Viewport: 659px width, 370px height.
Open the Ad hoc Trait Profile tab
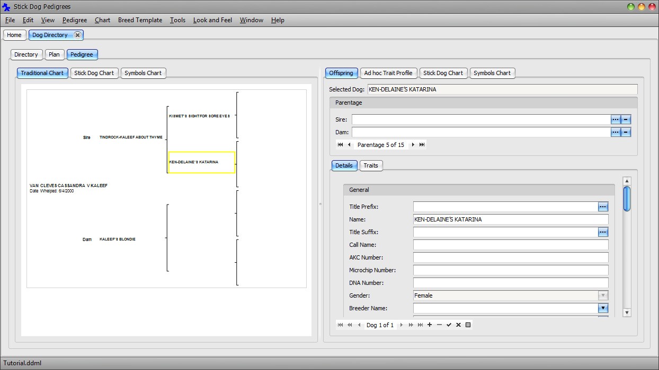388,73
